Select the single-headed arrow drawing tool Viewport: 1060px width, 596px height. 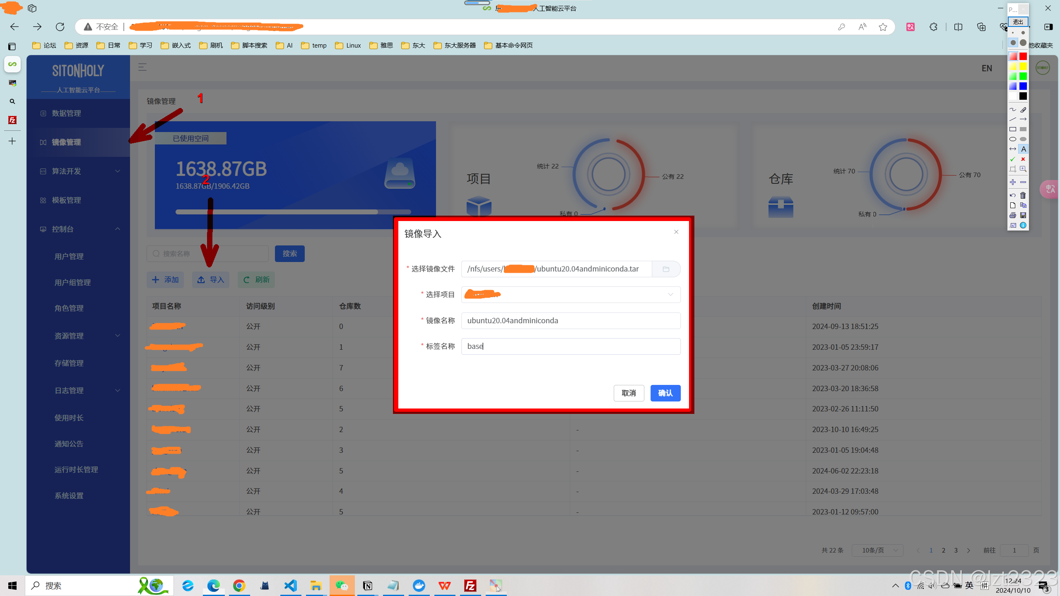1023,119
